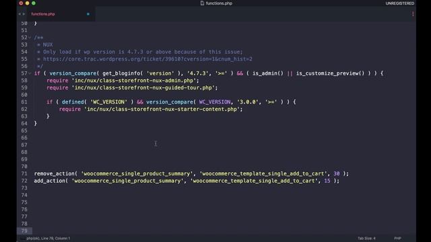Click the is_admin() call on line 57
The width and height of the screenshot is (431, 242).
point(268,73)
